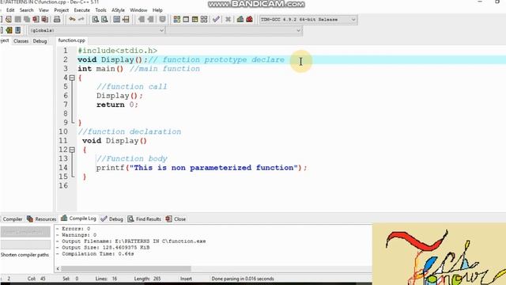The height and width of the screenshot is (285, 506).
Task: Click the Indent toolbar icon
Action: (x=150, y=19)
